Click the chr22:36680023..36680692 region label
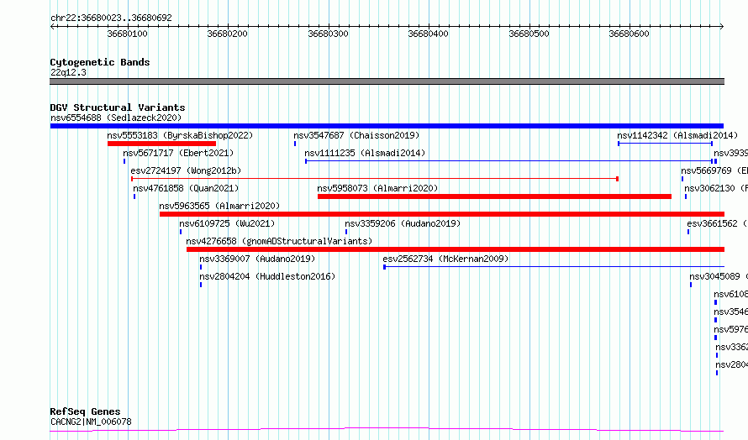 tap(111, 18)
